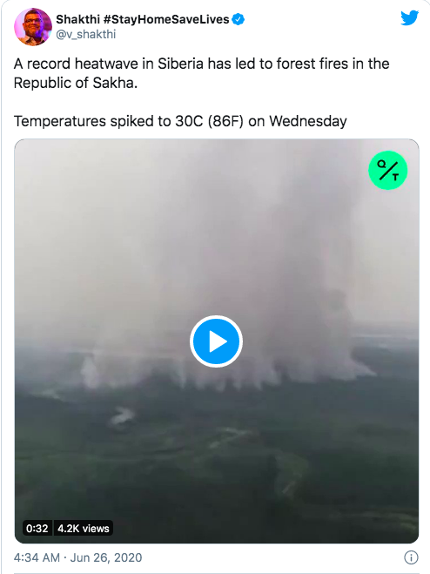The width and height of the screenshot is (430, 574).
Task: Open Shakthi's profile picture
Action: [33, 27]
